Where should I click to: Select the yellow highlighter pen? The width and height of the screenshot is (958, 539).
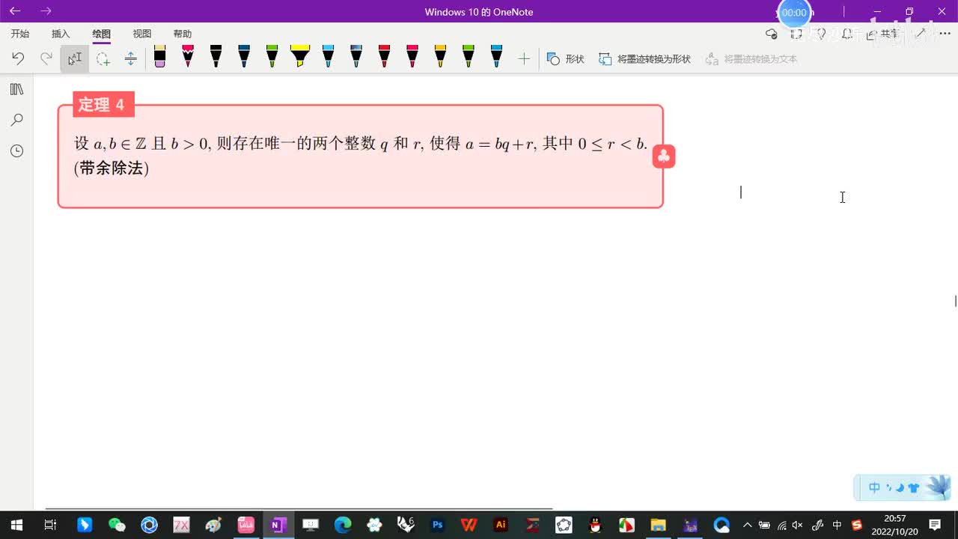coord(300,57)
